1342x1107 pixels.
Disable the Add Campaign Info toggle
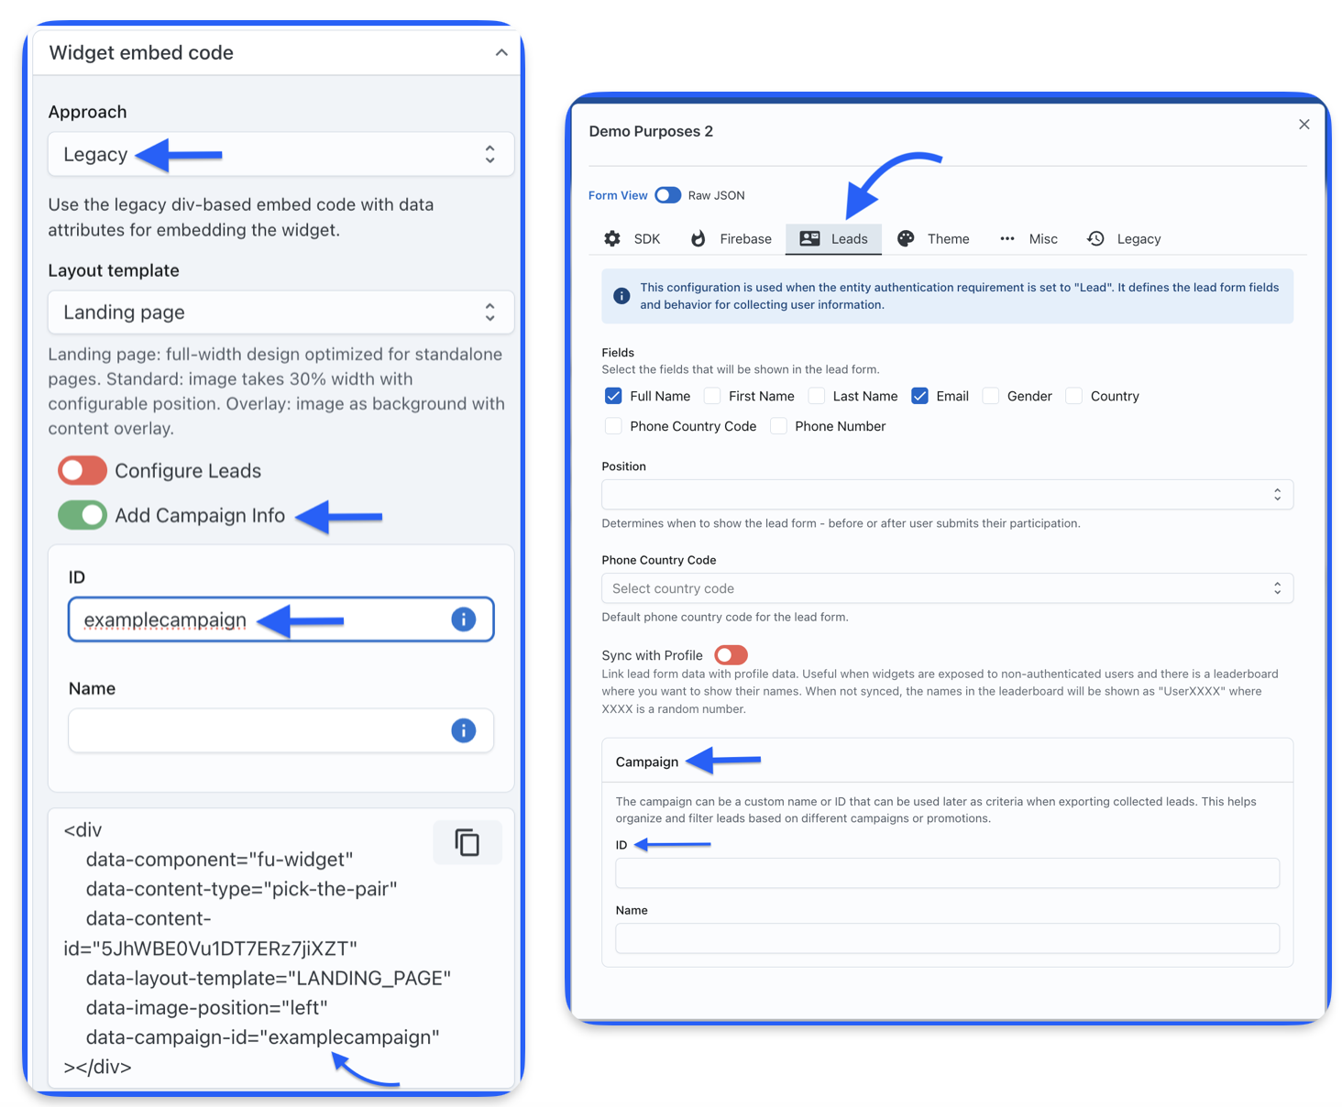coord(82,515)
